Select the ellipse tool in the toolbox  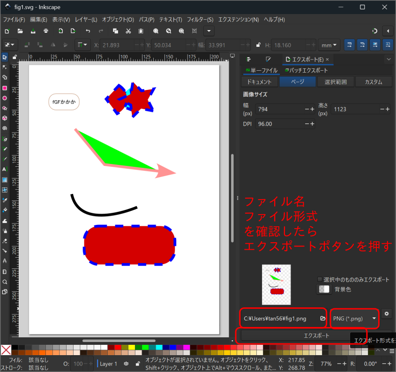pyautogui.click(x=5, y=98)
